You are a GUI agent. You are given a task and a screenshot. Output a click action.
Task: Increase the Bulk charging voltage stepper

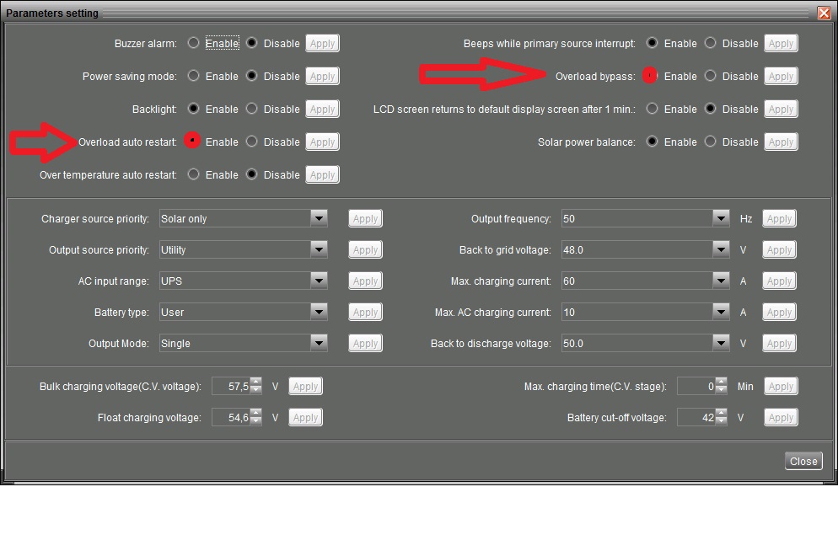point(256,383)
